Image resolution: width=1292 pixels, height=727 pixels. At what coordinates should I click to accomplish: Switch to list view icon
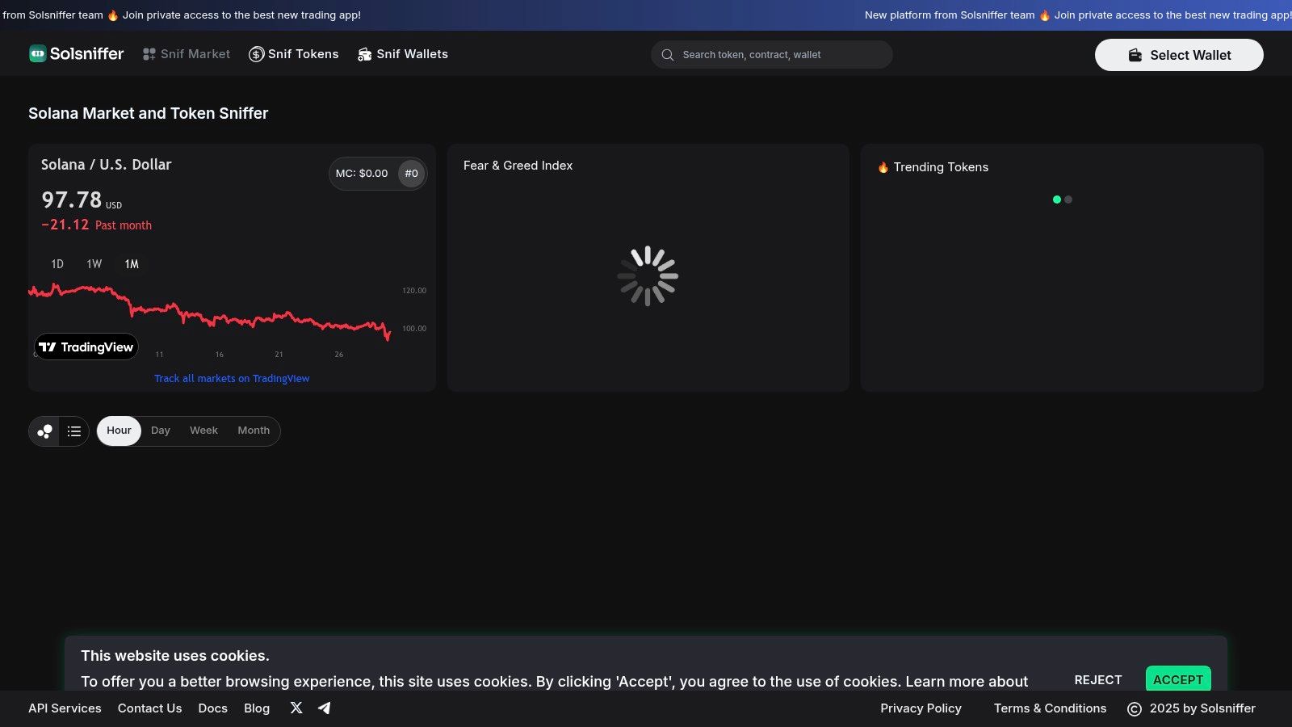coord(74,431)
